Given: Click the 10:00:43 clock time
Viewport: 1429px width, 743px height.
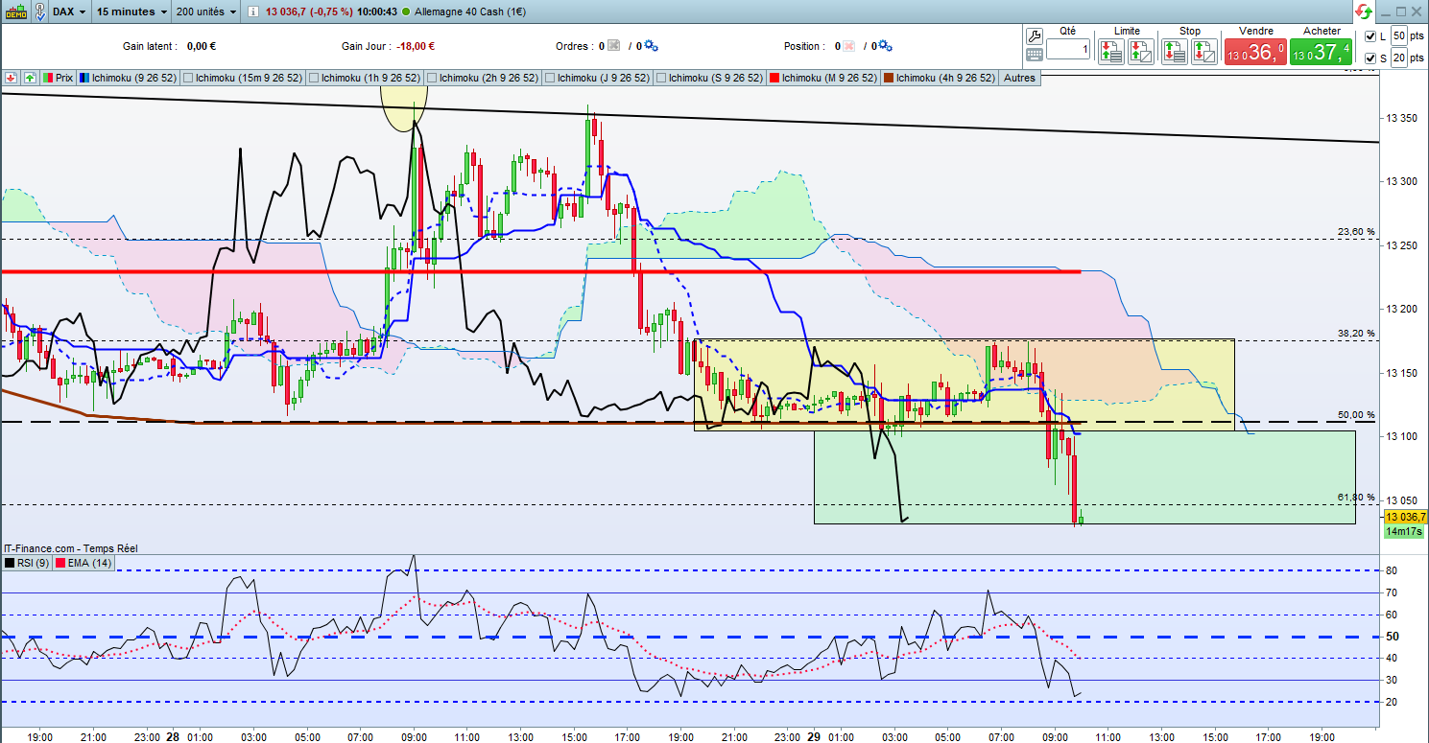Looking at the screenshot, I should [x=376, y=12].
